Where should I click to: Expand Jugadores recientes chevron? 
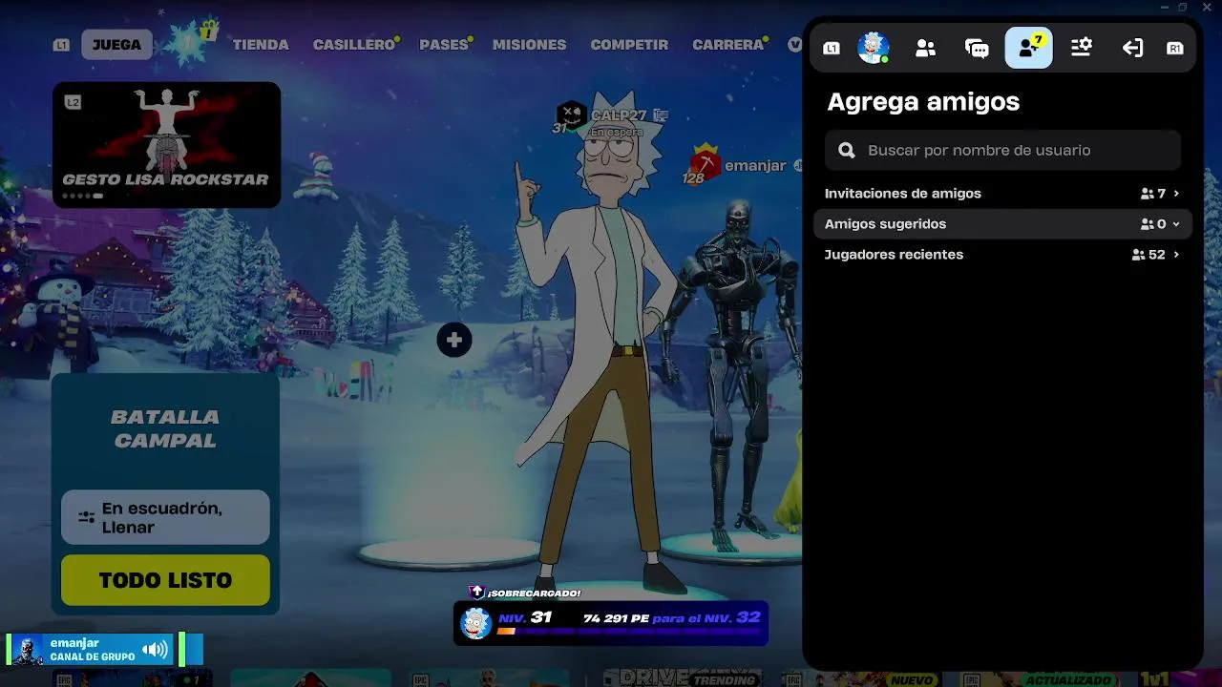tap(1176, 255)
